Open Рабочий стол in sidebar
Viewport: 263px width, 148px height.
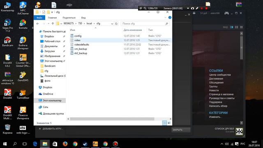point(52,41)
